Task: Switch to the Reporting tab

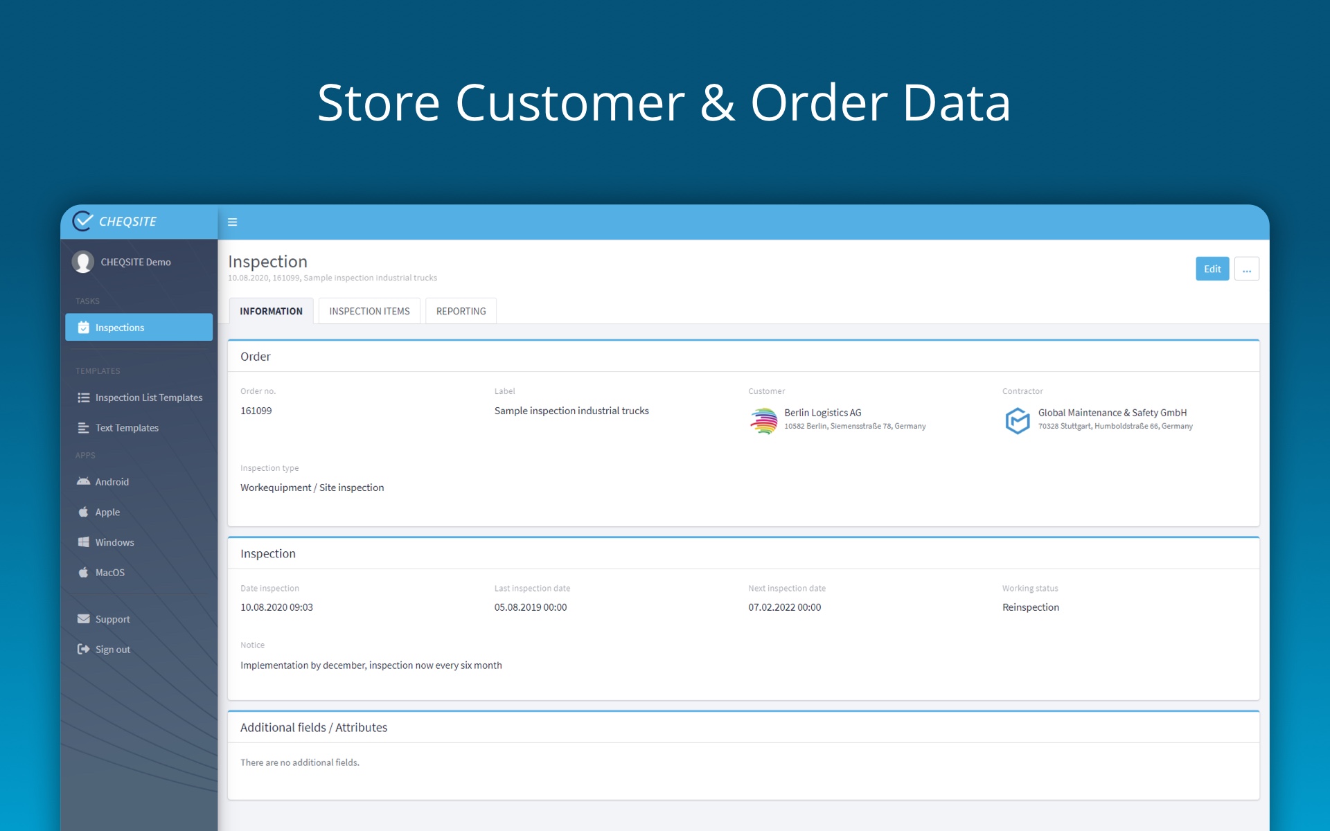Action: [x=461, y=312]
